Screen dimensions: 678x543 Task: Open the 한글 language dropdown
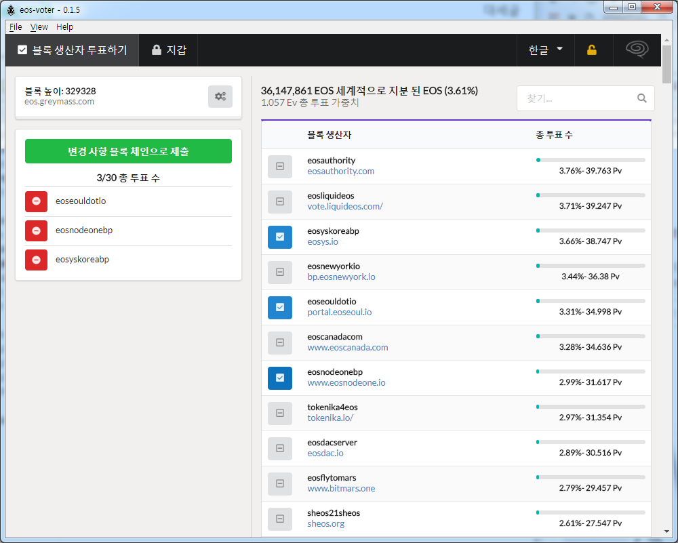pyautogui.click(x=546, y=50)
